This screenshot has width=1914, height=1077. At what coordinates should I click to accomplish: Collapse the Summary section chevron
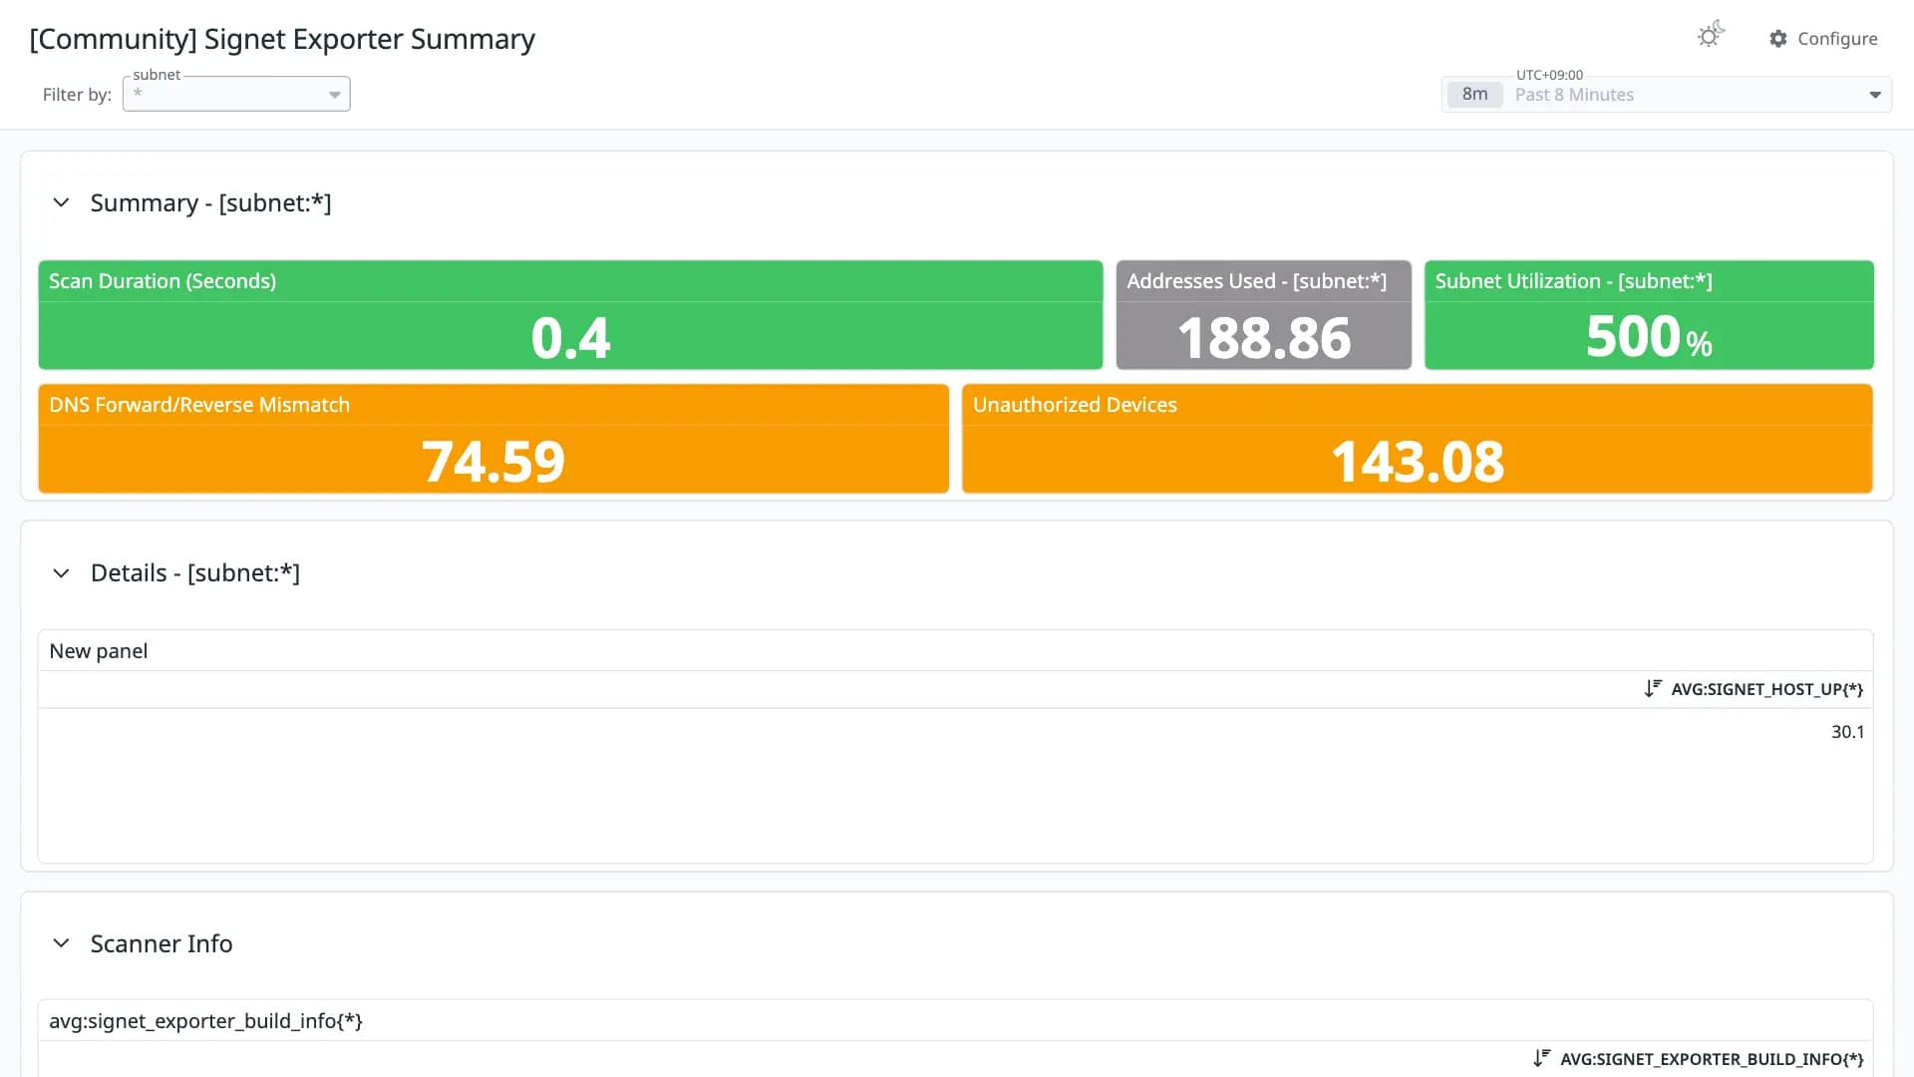pos(61,202)
